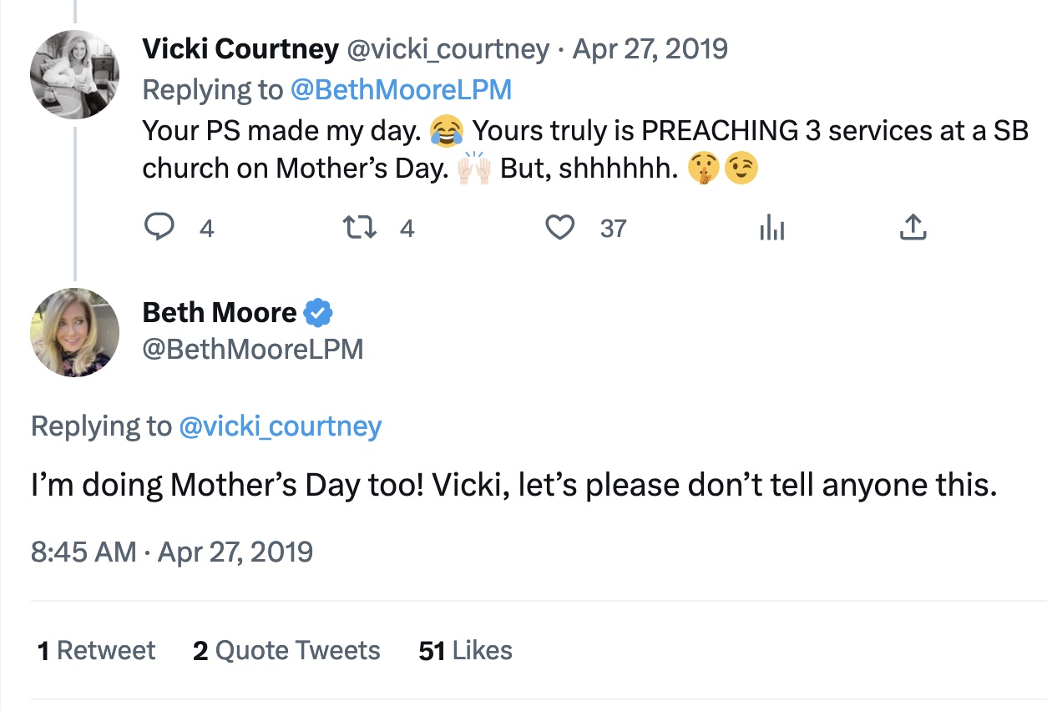The height and width of the screenshot is (711, 1047).
Task: Open Vicki Courtney's profile picture
Action: [74, 74]
